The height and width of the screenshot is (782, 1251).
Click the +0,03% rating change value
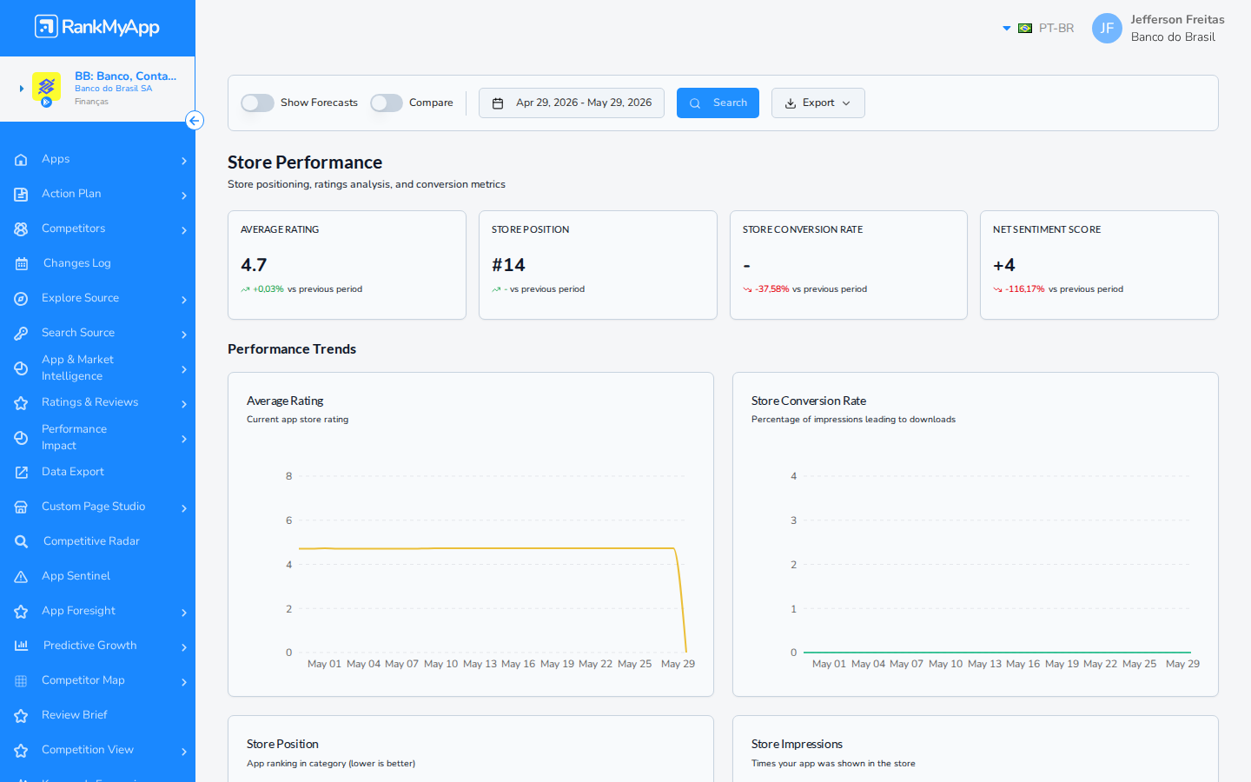coord(268,289)
